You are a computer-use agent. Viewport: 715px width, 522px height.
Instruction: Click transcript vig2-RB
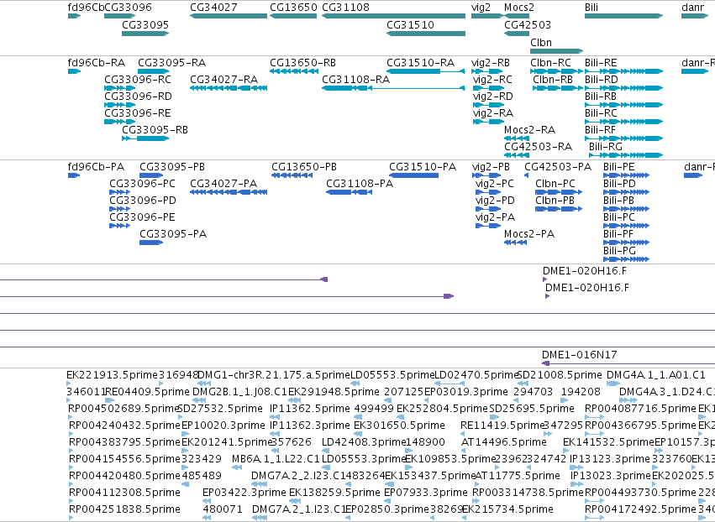(490, 63)
